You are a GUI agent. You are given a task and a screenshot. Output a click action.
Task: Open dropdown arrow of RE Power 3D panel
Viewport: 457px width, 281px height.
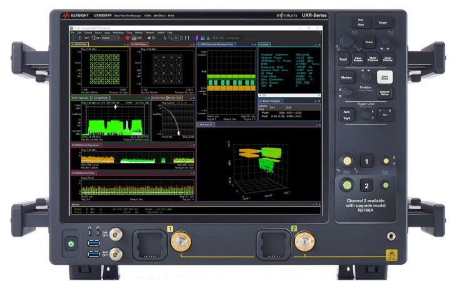pos(316,125)
